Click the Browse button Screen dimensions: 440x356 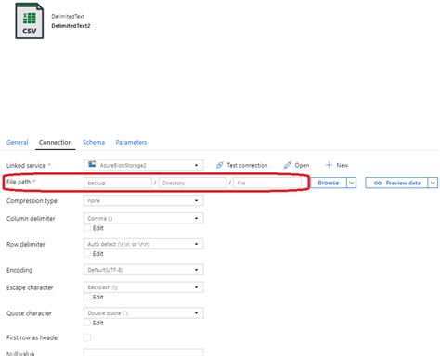coord(329,183)
